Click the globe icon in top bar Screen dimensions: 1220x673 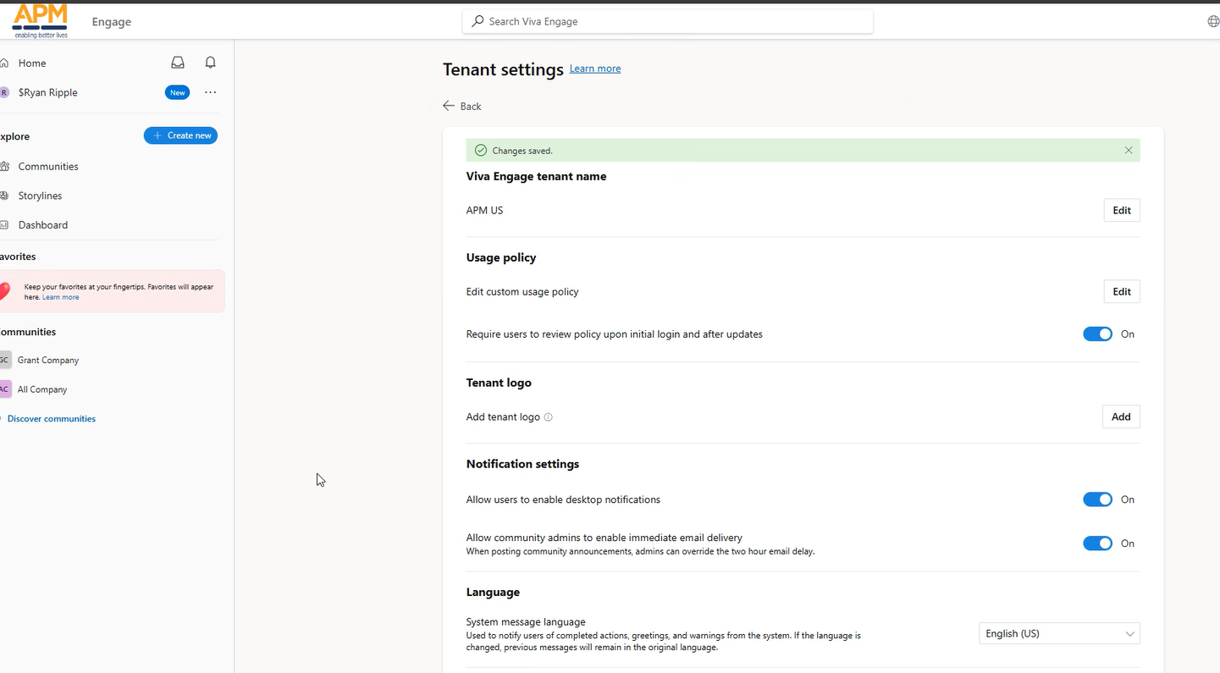coord(1212,21)
